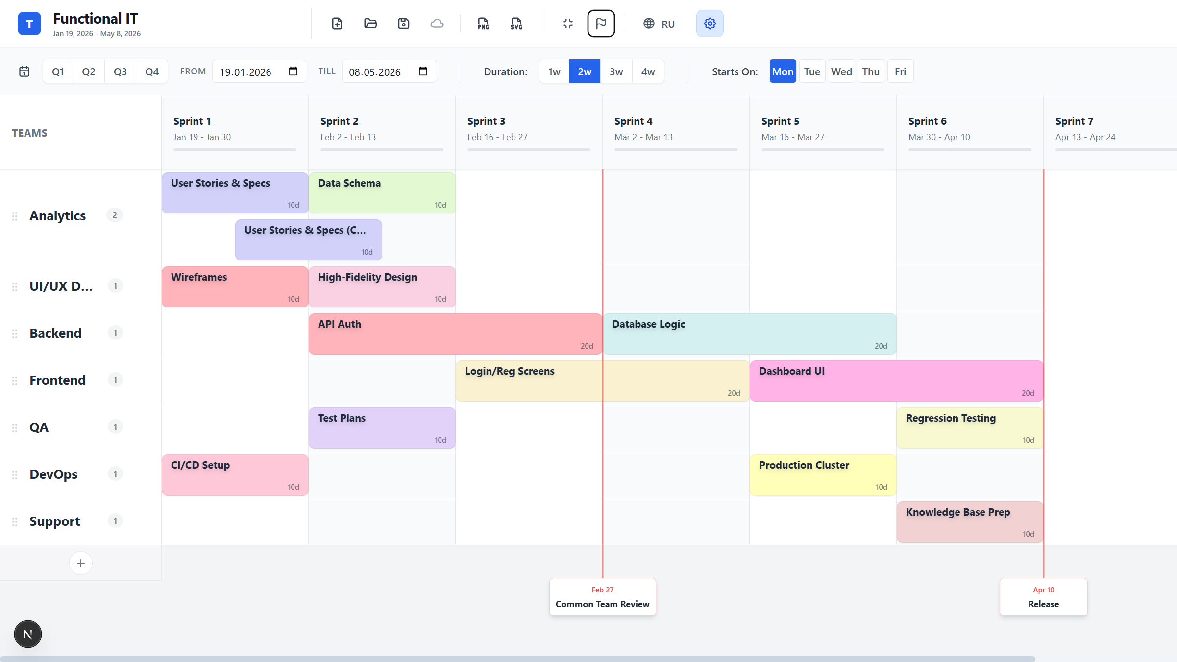
Task: Click drag handle of Support team
Action: click(15, 521)
